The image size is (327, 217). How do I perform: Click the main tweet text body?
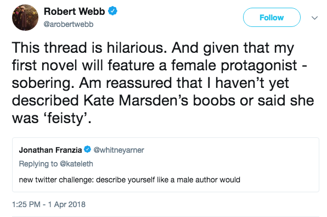[162, 83]
